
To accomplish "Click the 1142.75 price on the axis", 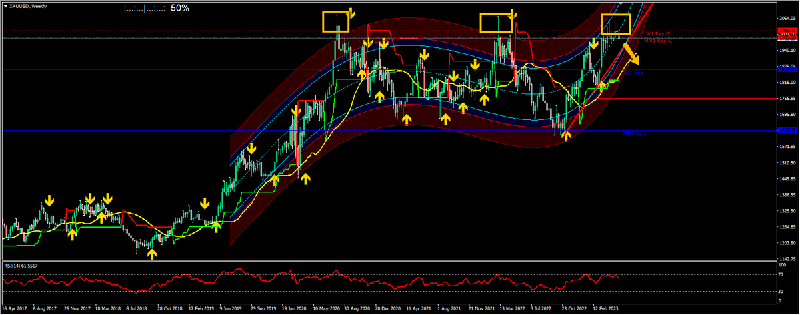I will click(x=788, y=258).
